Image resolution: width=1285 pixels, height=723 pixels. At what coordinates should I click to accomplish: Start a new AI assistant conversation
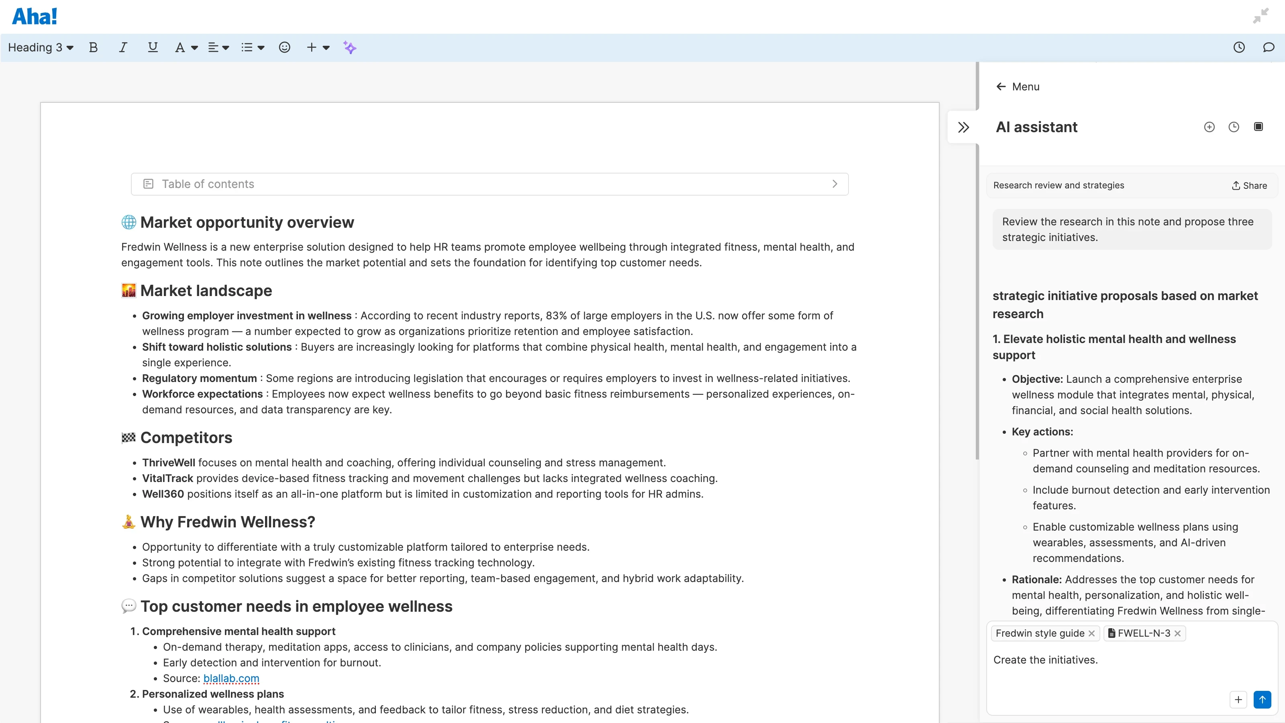[x=1209, y=127]
